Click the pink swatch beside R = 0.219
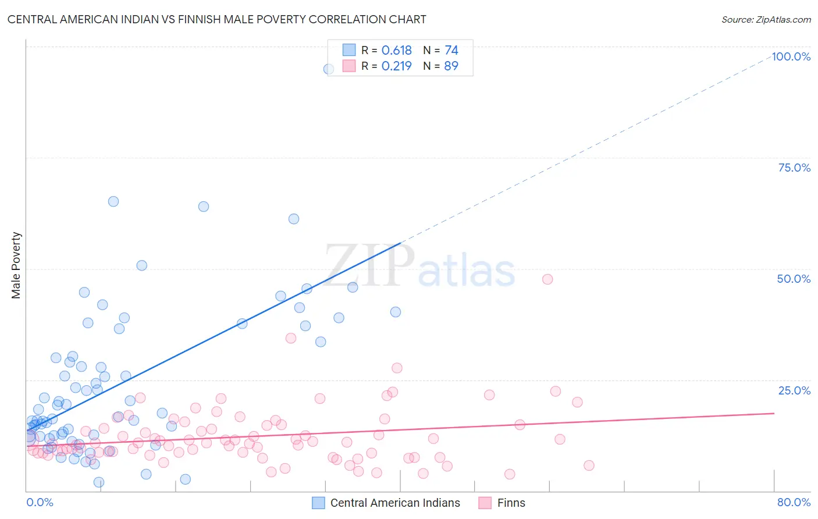The width and height of the screenshot is (818, 519). click(x=349, y=66)
